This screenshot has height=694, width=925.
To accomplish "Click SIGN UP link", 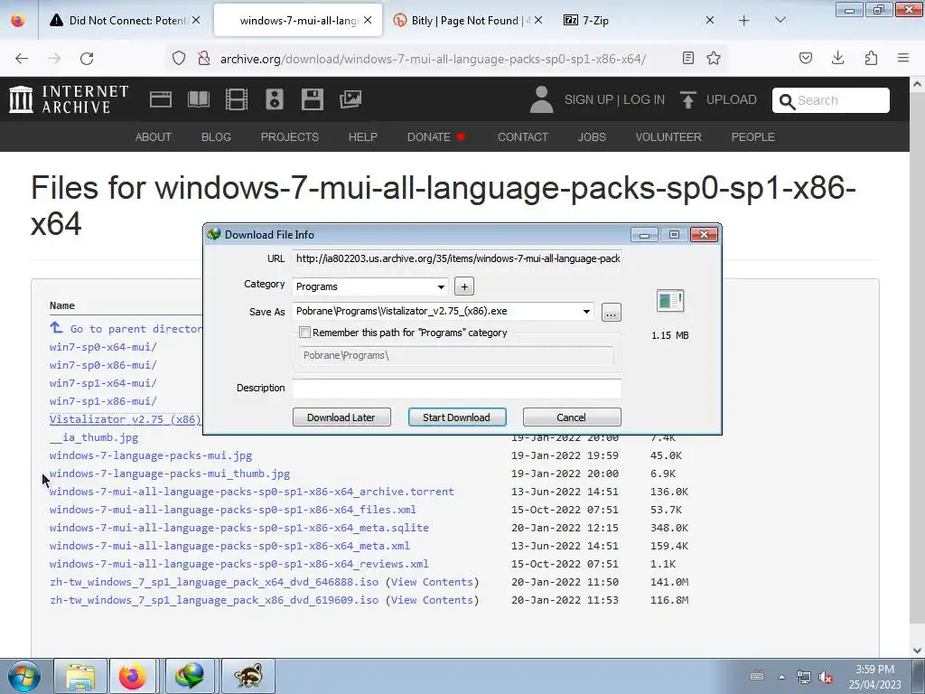I will pos(589,99).
